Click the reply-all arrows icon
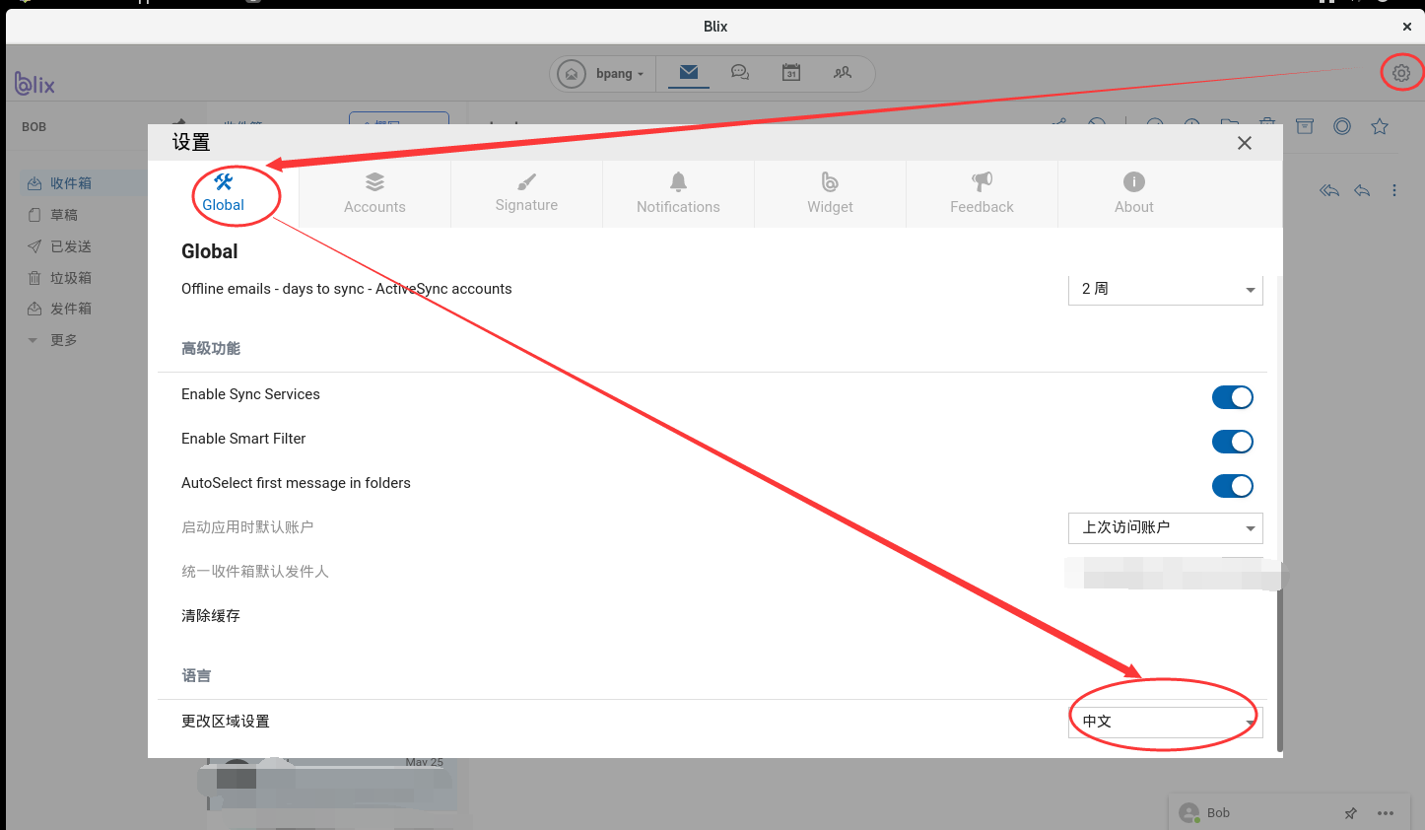Viewport: 1425px width, 830px height. (x=1328, y=190)
